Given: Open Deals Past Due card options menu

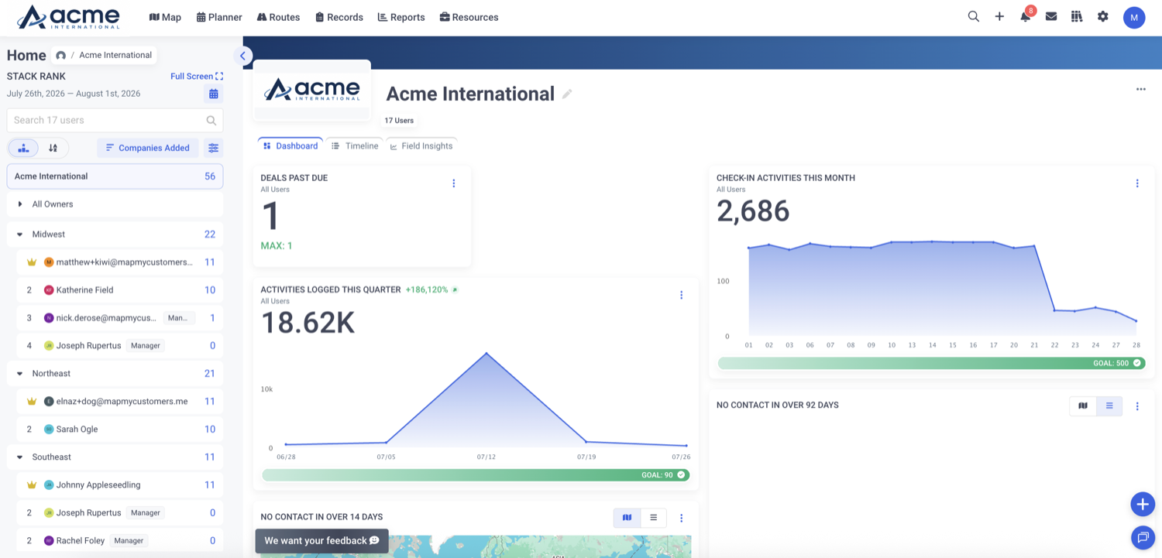Looking at the screenshot, I should pyautogui.click(x=454, y=183).
